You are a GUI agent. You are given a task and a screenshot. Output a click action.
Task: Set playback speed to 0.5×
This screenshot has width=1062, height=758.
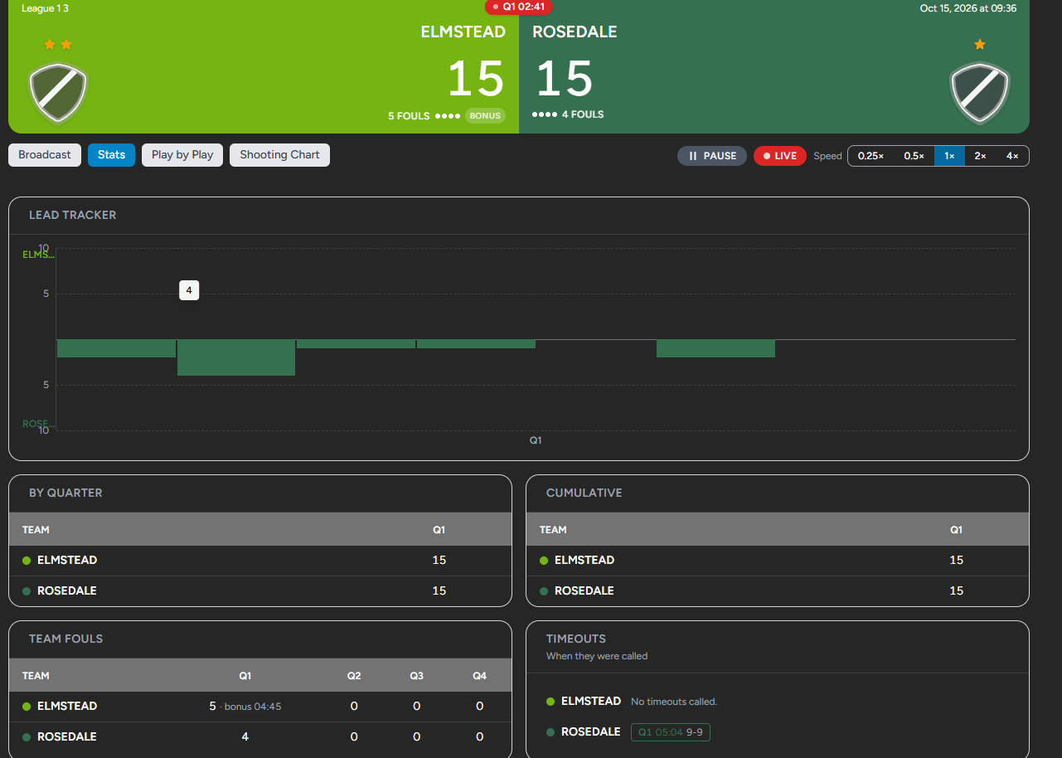[x=914, y=156]
